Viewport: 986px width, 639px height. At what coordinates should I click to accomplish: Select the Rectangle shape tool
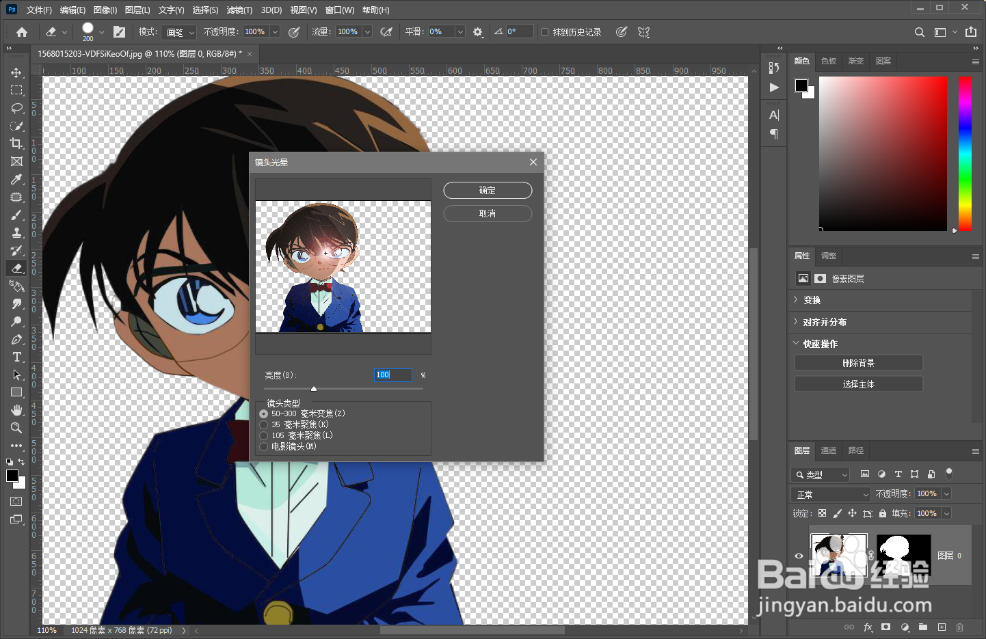coord(16,392)
